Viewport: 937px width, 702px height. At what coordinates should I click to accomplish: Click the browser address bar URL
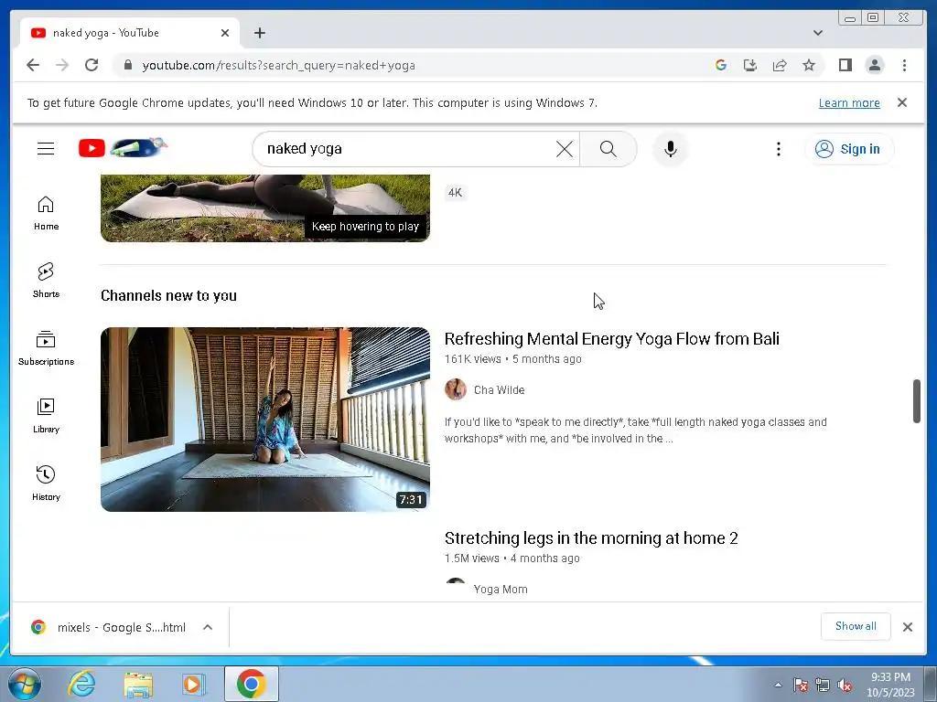point(278,65)
